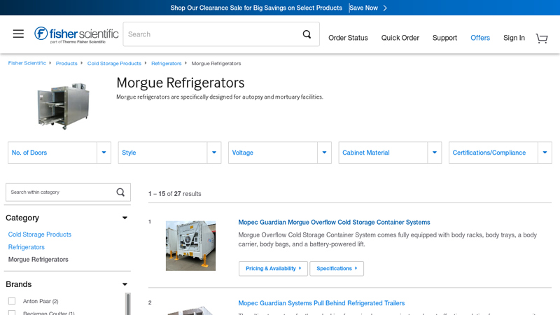Image resolution: width=560 pixels, height=315 pixels.
Task: Click the Save Now arrow in banner
Action: (x=385, y=8)
